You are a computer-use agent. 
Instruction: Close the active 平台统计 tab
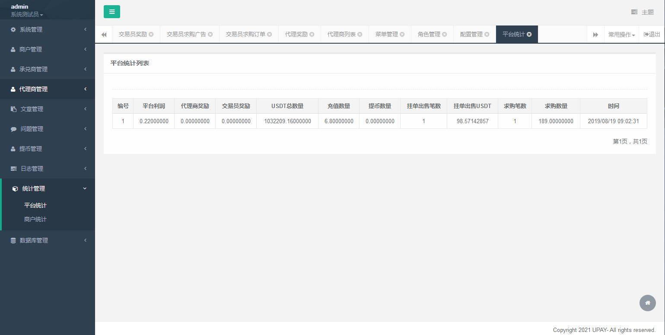(529, 34)
